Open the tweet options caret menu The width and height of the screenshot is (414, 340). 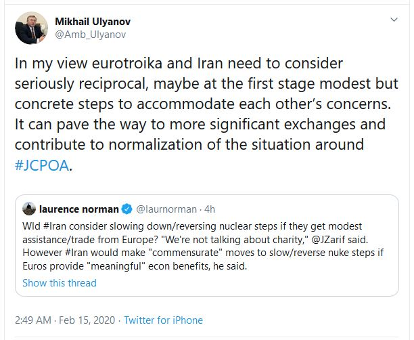pyautogui.click(x=395, y=21)
